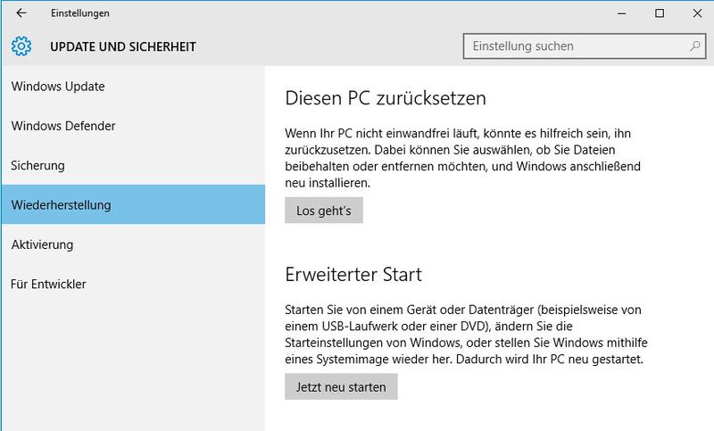
Task: Click the paragraph starting 'Wenn Ihr PC nicht'
Action: 462,158
